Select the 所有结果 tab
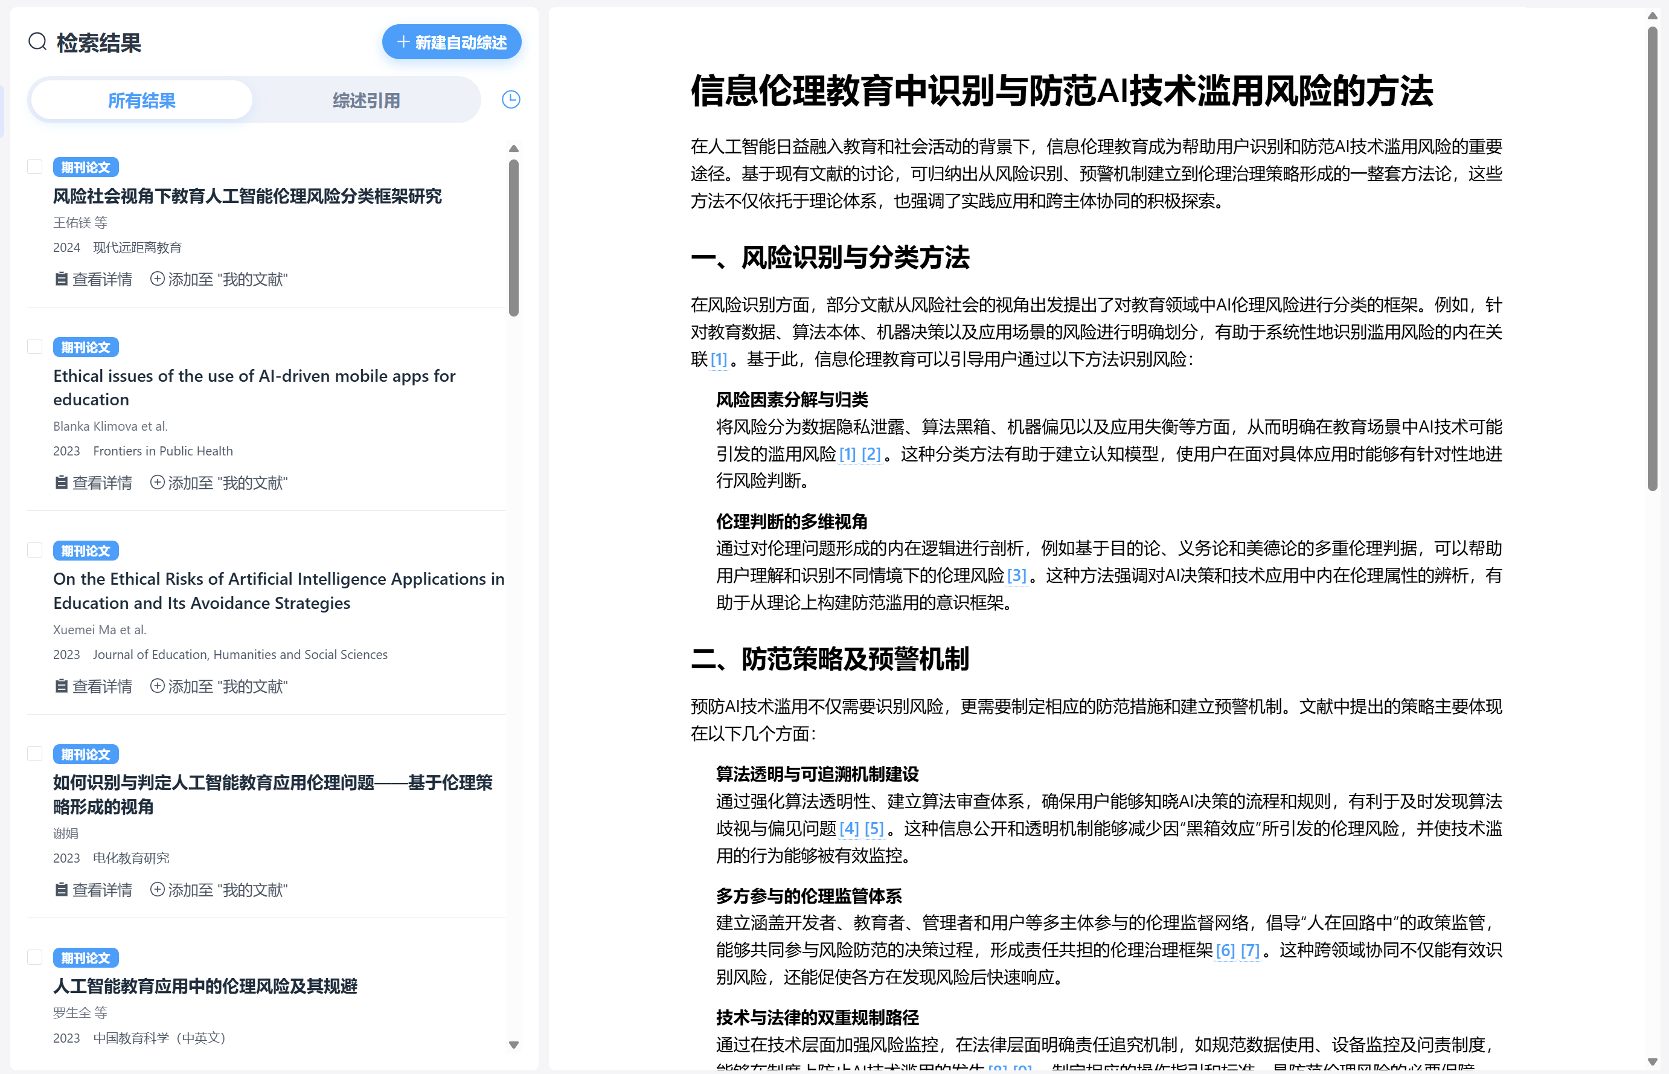The image size is (1669, 1074). click(141, 100)
